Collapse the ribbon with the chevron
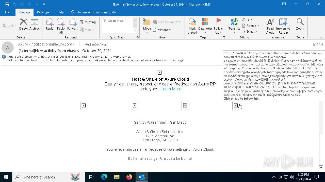This screenshot has width=325, height=182. tap(321, 38)
